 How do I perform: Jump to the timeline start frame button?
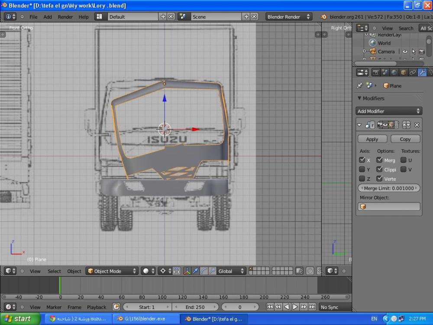click(270, 307)
